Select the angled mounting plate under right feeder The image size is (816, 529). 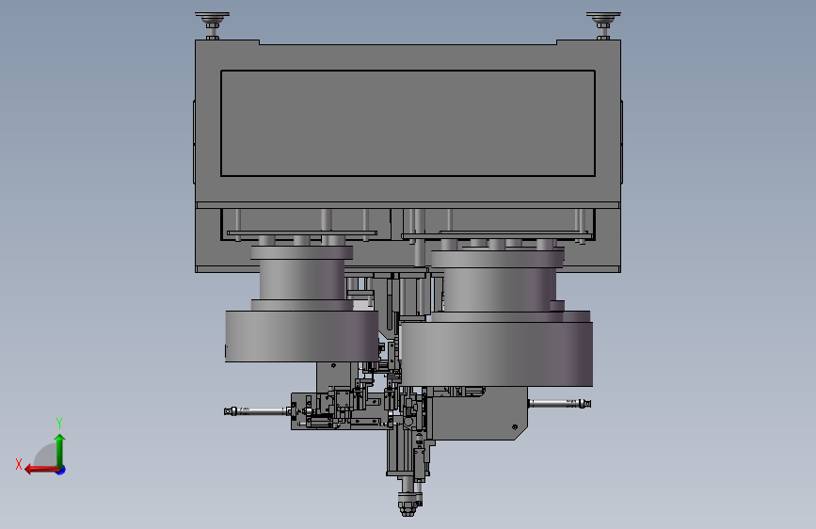tap(479, 413)
